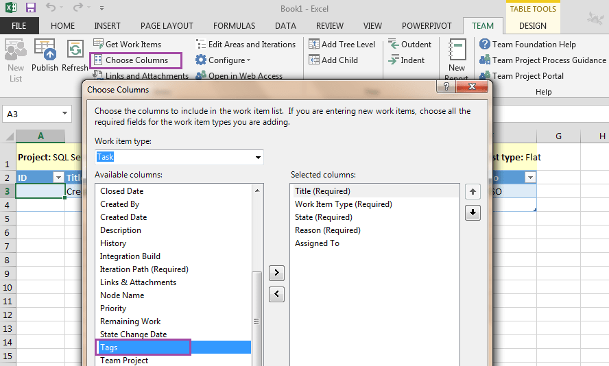Open the FILE menu tab

pos(19,26)
